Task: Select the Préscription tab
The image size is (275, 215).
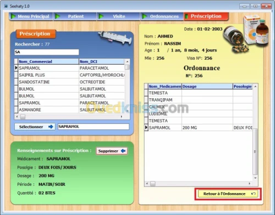Action: [206, 16]
